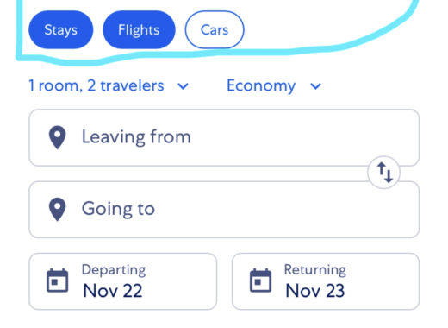Toggle the Flights pill off
The width and height of the screenshot is (448, 328).
[x=139, y=29]
